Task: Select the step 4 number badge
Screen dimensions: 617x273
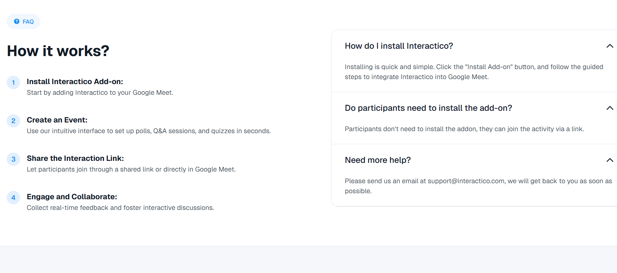Action: (13, 198)
